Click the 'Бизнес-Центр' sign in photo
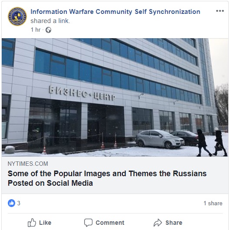 coord(82,93)
